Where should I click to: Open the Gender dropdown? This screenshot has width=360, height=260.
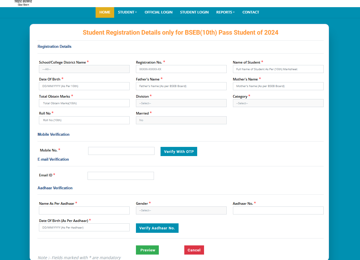pos(181,210)
